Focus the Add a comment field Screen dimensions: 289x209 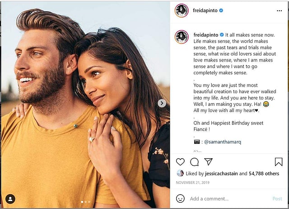pyautogui.click(x=226, y=198)
